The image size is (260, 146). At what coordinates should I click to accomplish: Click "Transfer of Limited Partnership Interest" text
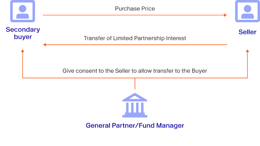(135, 38)
